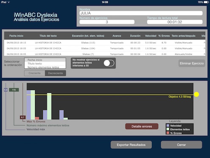The width and height of the screenshot is (210, 158).
Task: Click the Wi-Fi icon in status bar
Action: [8, 2]
